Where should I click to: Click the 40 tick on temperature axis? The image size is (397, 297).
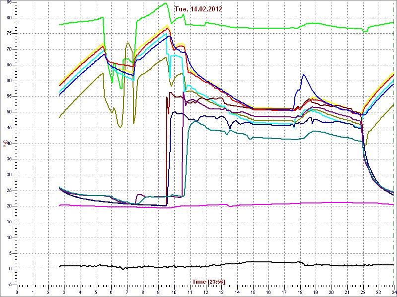(x=9, y=144)
